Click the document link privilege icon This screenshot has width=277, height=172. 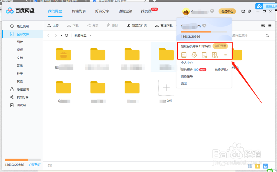point(204,55)
